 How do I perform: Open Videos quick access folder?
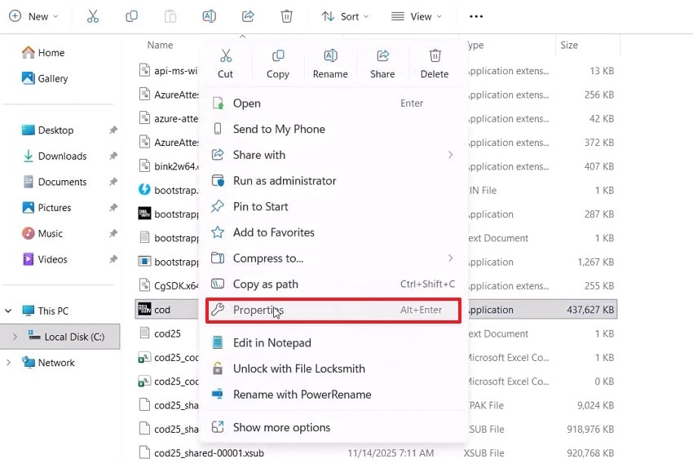click(44, 259)
